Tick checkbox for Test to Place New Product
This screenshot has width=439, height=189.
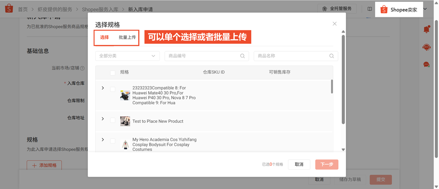113,120
